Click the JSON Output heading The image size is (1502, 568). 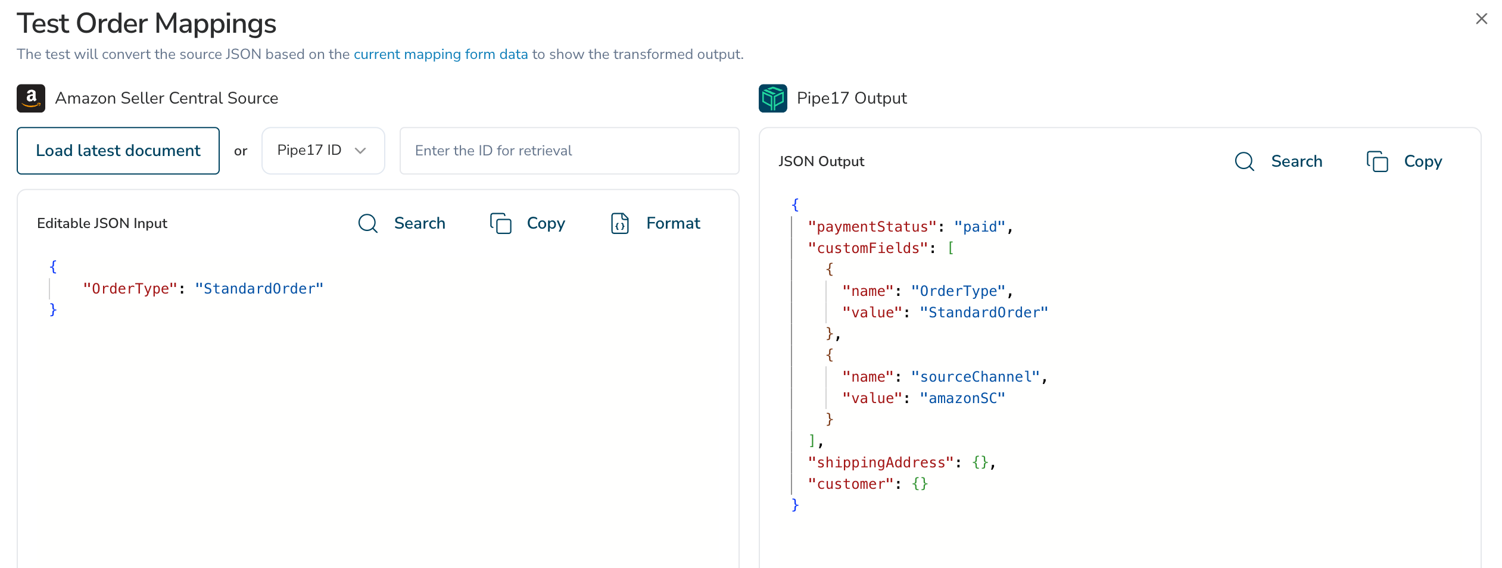coord(821,161)
